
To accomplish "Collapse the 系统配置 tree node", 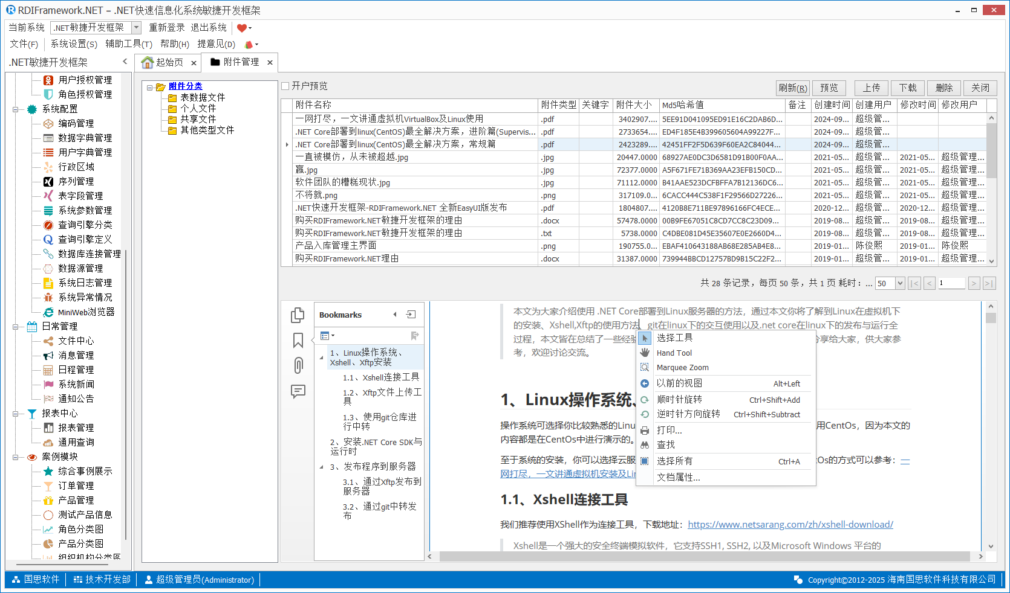I will click(15, 109).
